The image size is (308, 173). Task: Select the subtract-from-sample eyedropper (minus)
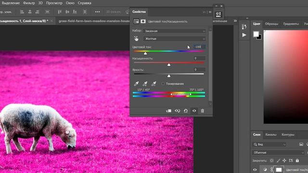tap(154, 84)
